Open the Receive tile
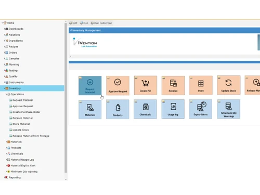Screen dimensions: 260x195 [173, 85]
